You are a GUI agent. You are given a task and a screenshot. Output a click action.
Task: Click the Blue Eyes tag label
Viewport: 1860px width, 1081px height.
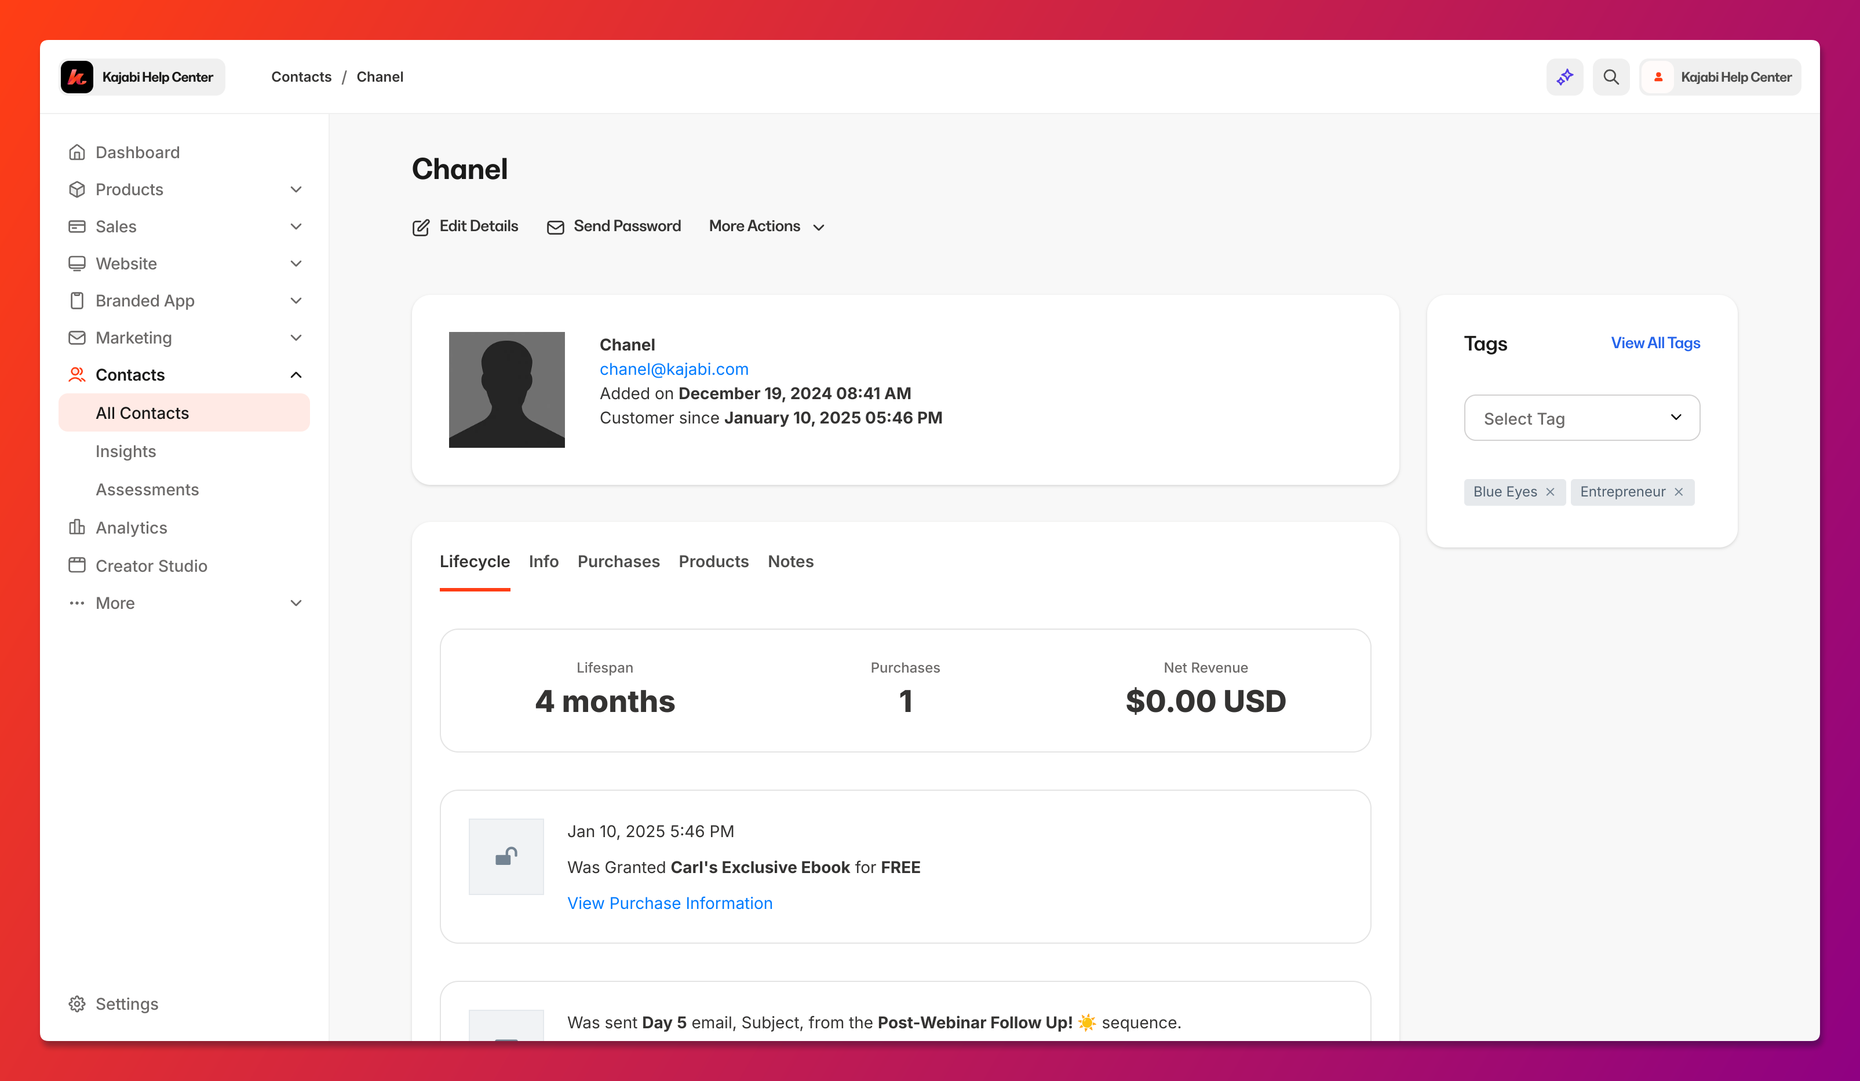coord(1505,492)
